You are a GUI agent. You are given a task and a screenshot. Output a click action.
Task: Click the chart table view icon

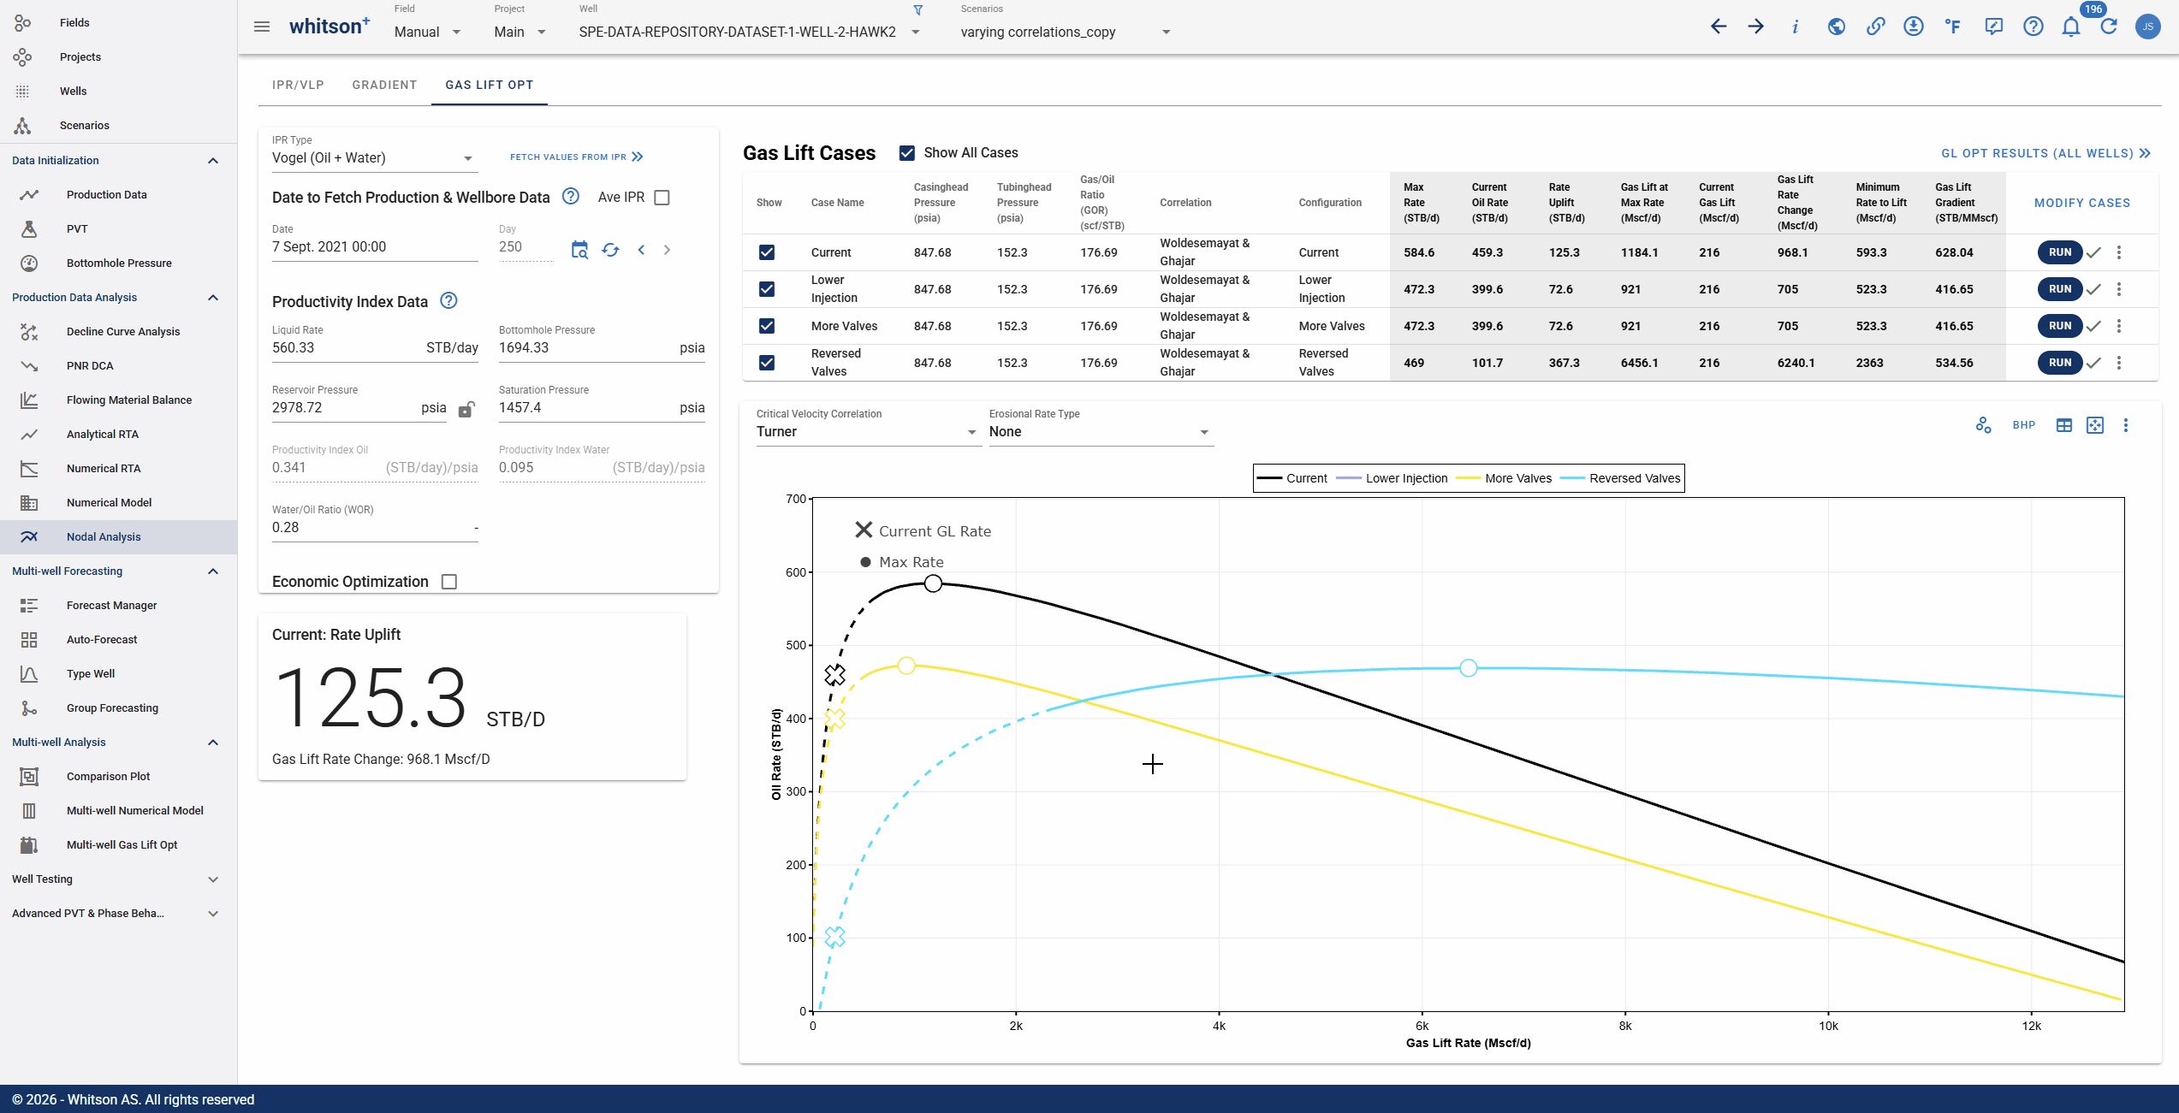pos(2064,425)
